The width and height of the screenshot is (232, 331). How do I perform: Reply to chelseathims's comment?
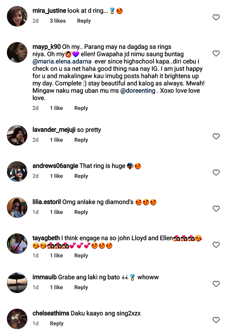point(57,323)
